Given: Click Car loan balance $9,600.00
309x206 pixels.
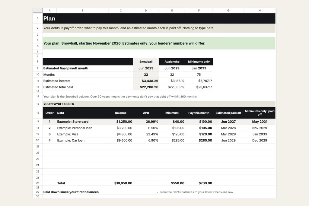Looking at the screenshot, I should (x=124, y=141).
